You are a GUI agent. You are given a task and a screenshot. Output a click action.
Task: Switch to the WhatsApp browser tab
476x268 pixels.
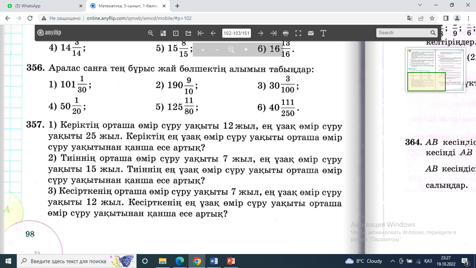coord(44,6)
